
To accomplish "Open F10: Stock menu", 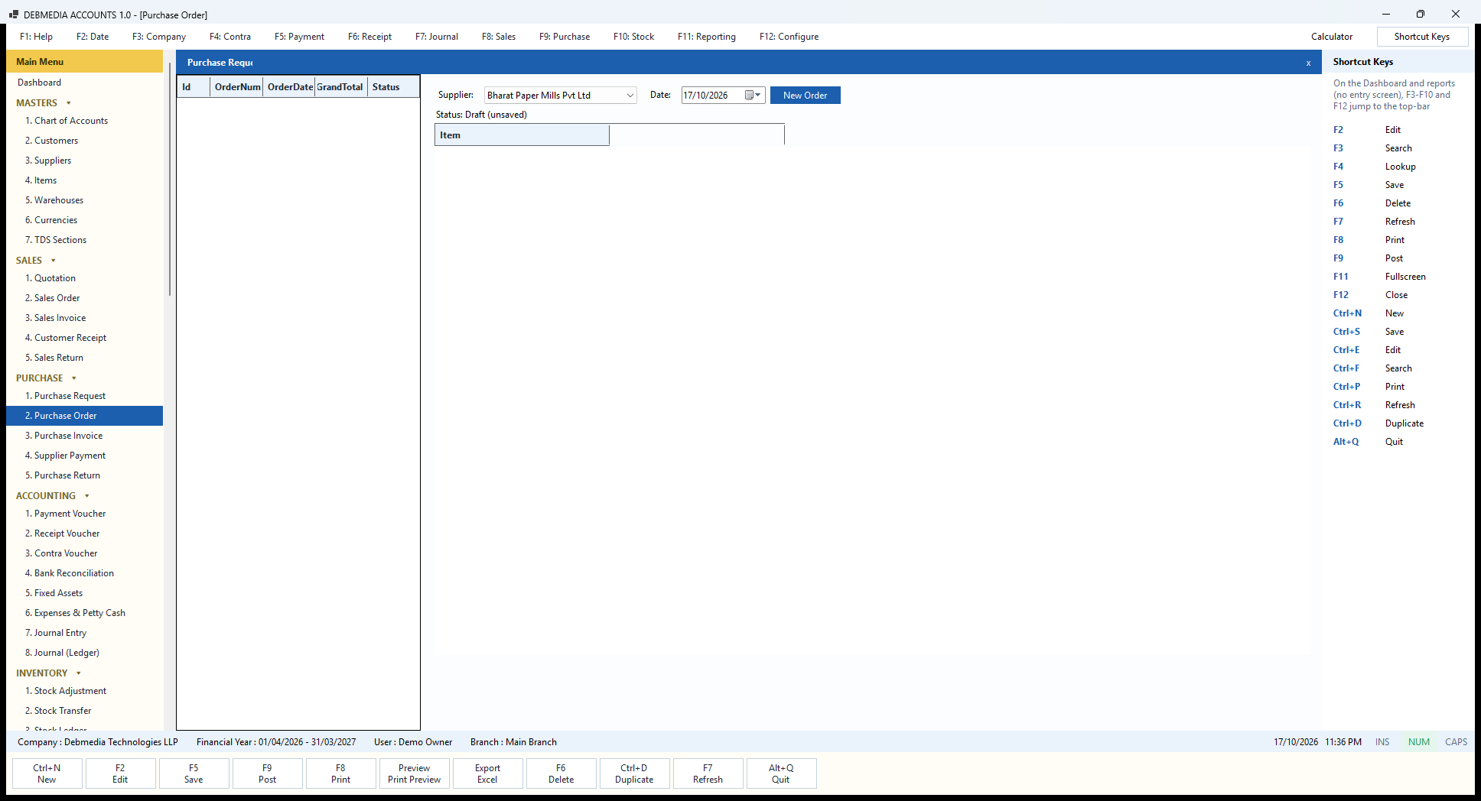I will tap(633, 37).
